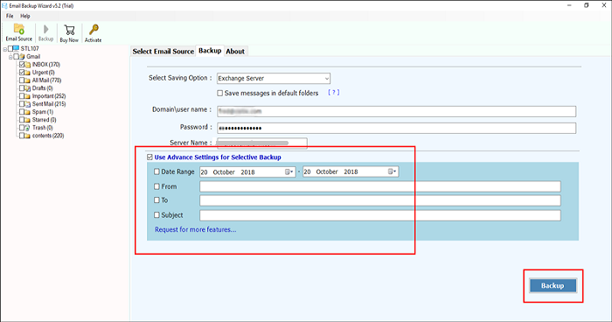Screen dimensions: 612x322
Task: Uncheck the Urgent (0) checkbox
Action: tap(22, 73)
